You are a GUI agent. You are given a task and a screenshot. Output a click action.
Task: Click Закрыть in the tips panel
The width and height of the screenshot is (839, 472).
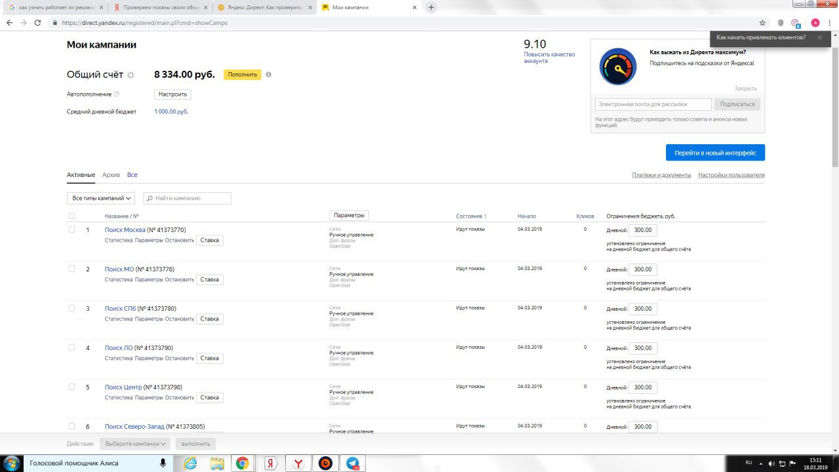click(745, 88)
